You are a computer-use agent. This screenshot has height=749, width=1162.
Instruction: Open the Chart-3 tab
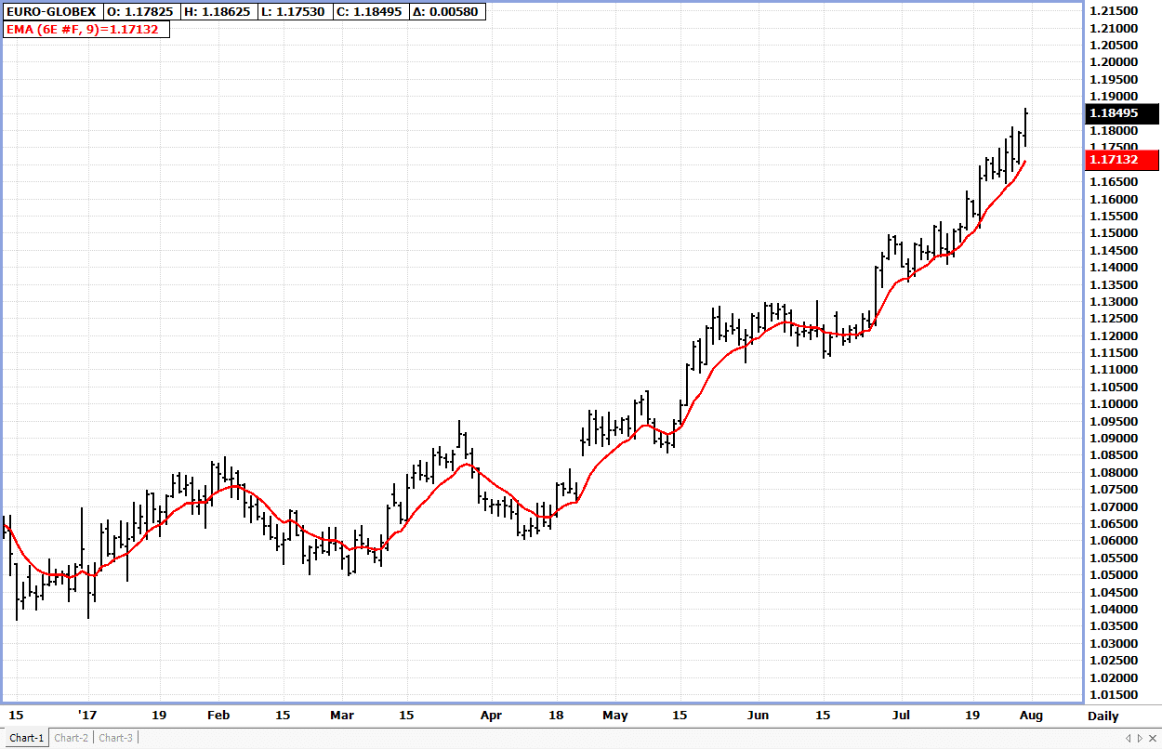tap(115, 738)
